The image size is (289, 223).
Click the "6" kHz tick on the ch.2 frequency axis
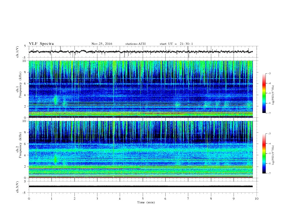[26, 144]
